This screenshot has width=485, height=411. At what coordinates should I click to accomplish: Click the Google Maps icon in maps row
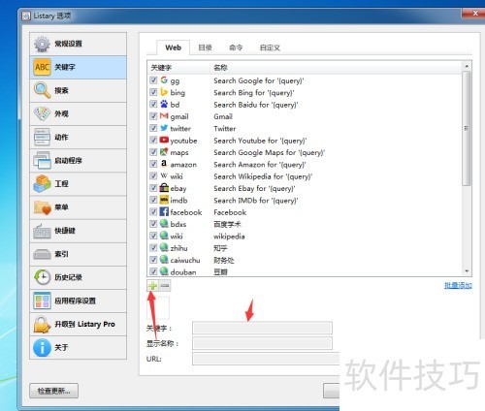164,152
